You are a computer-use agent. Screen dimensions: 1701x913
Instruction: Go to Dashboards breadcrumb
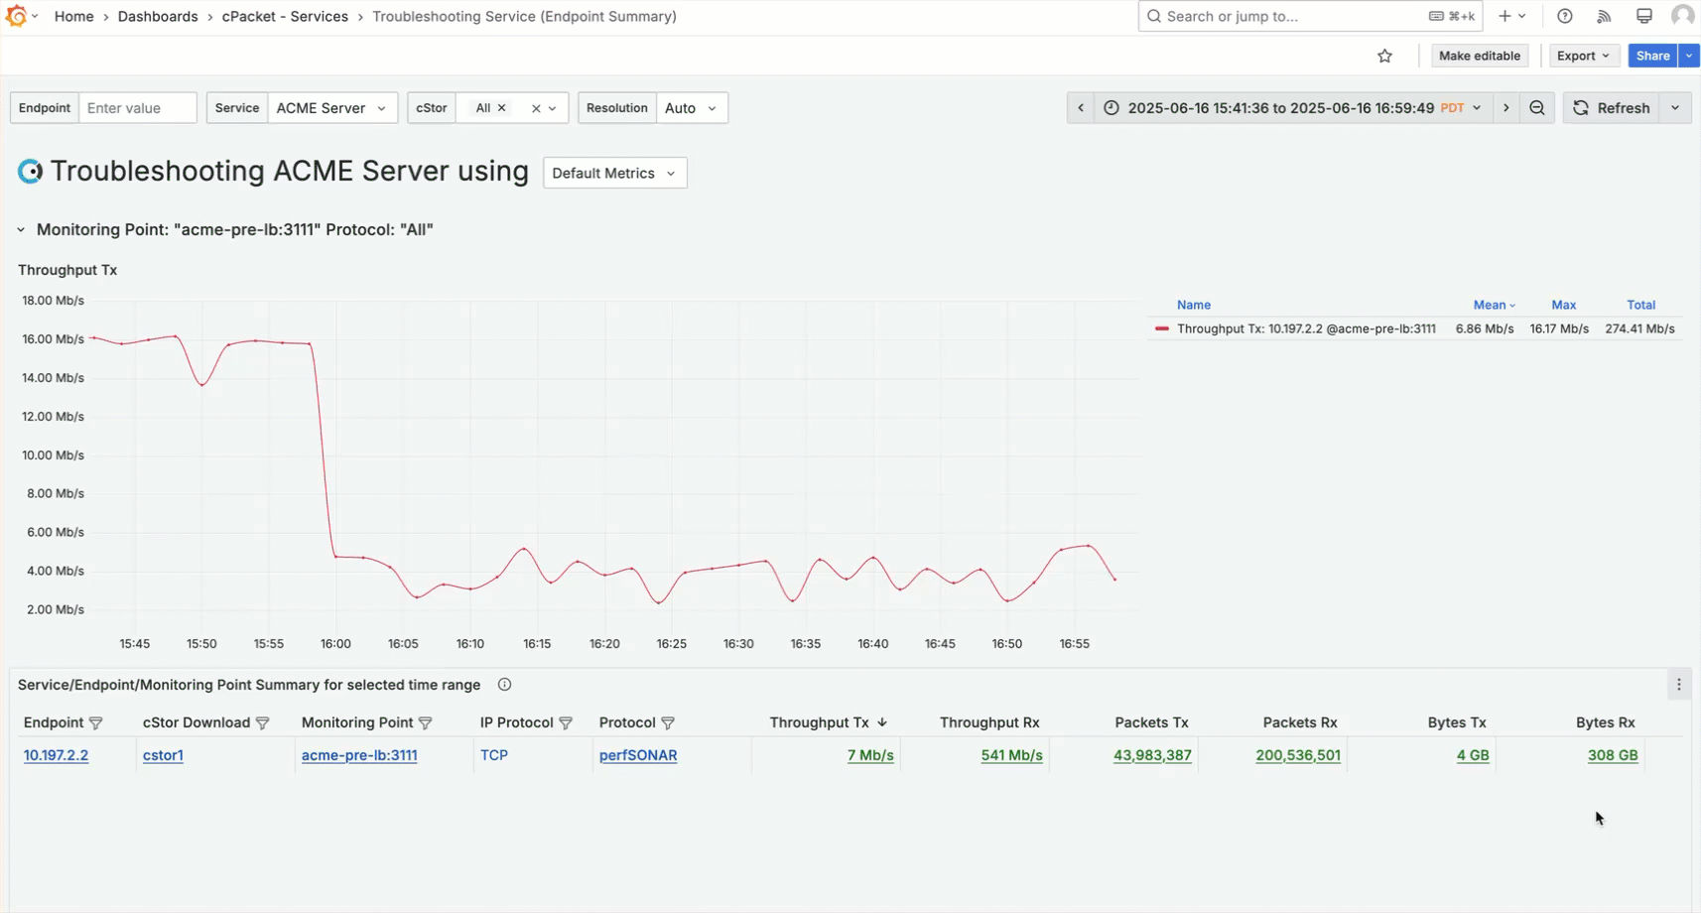158,16
